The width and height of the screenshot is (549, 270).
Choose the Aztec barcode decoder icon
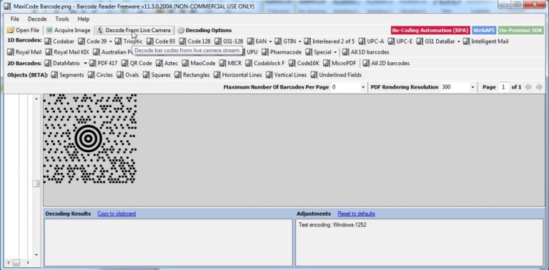click(159, 64)
